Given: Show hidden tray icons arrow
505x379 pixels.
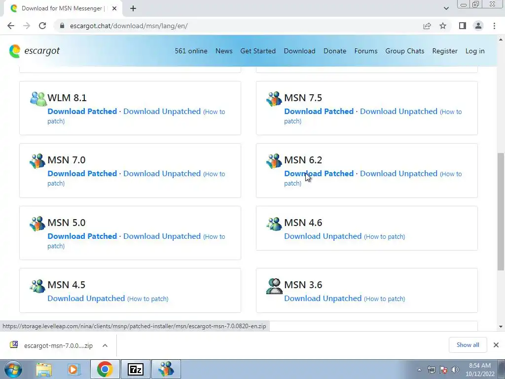Looking at the screenshot, I should click(x=419, y=370).
